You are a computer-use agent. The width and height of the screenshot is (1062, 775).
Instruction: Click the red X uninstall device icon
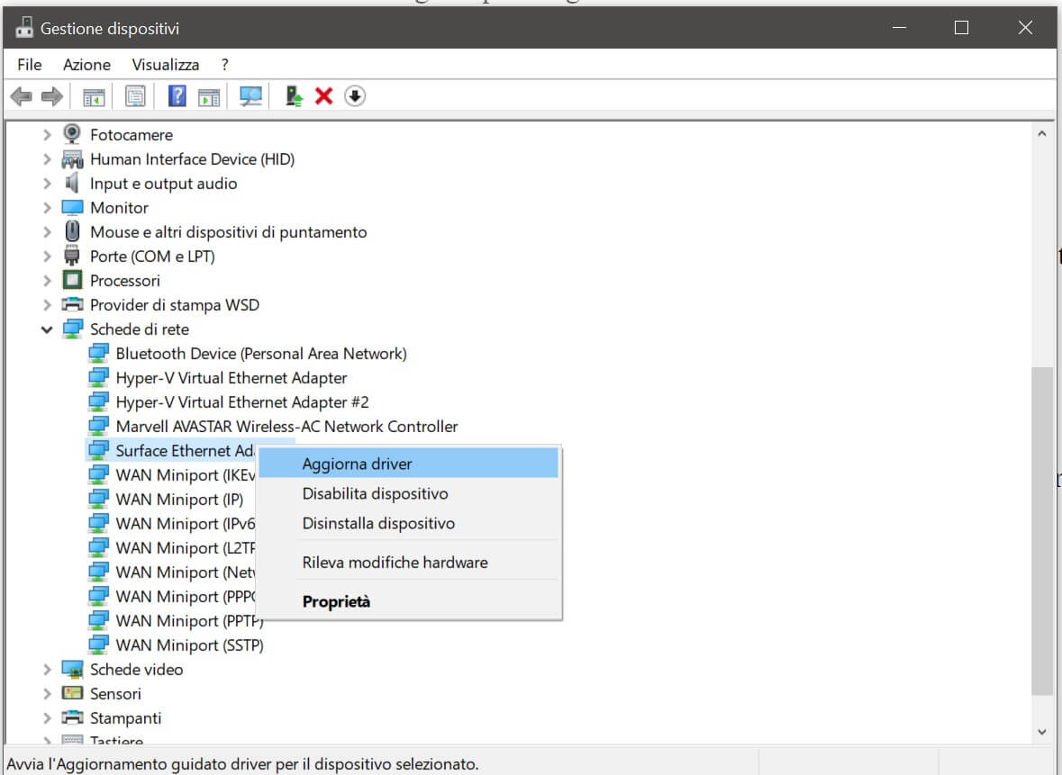[324, 96]
